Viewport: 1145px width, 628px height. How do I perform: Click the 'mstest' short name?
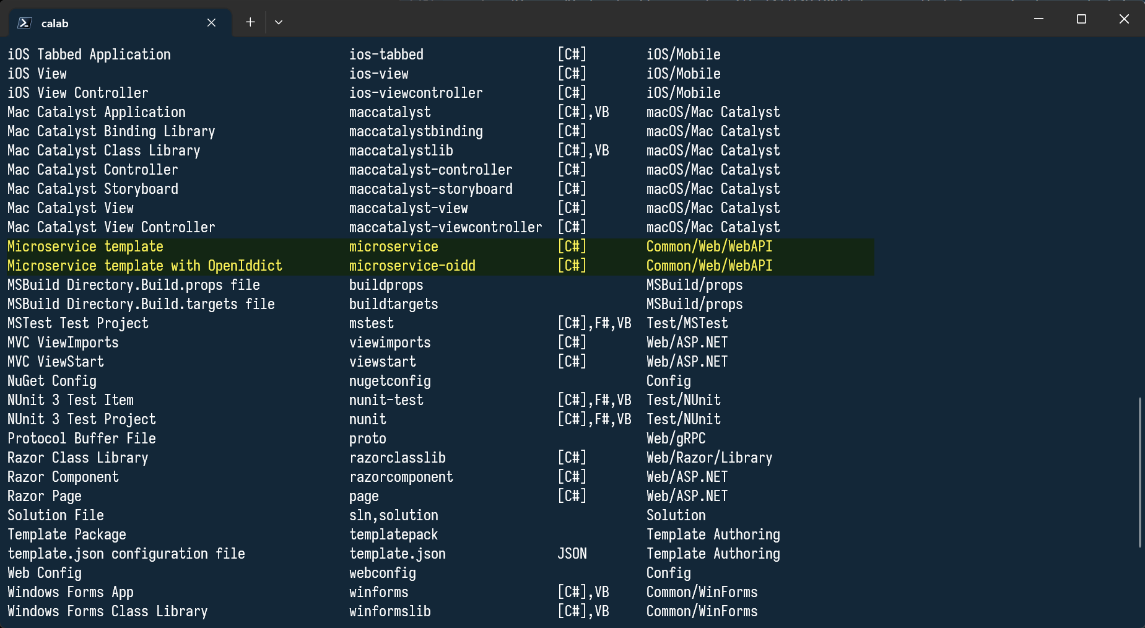point(372,323)
